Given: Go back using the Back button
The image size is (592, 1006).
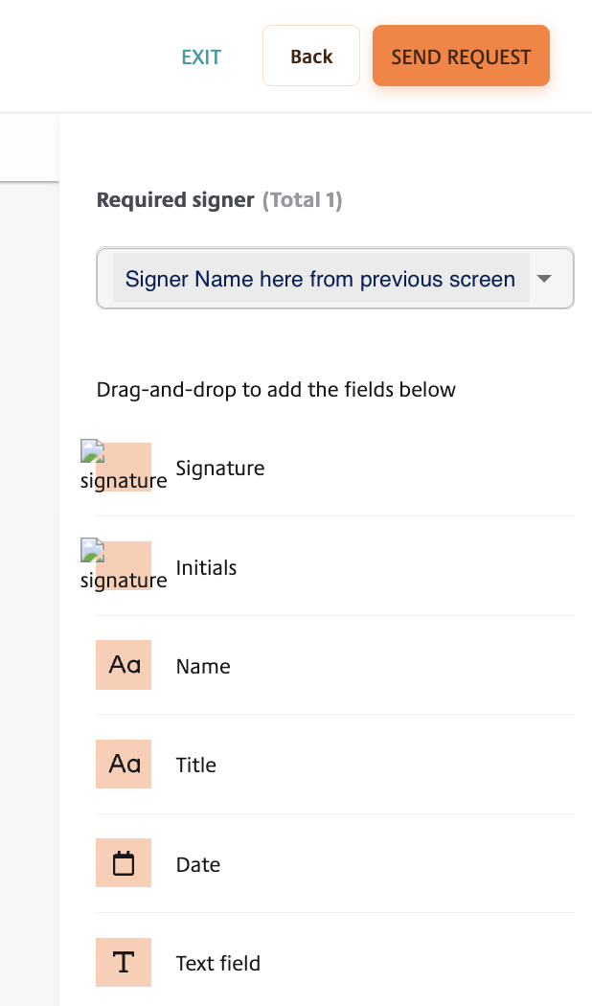Looking at the screenshot, I should click(311, 56).
